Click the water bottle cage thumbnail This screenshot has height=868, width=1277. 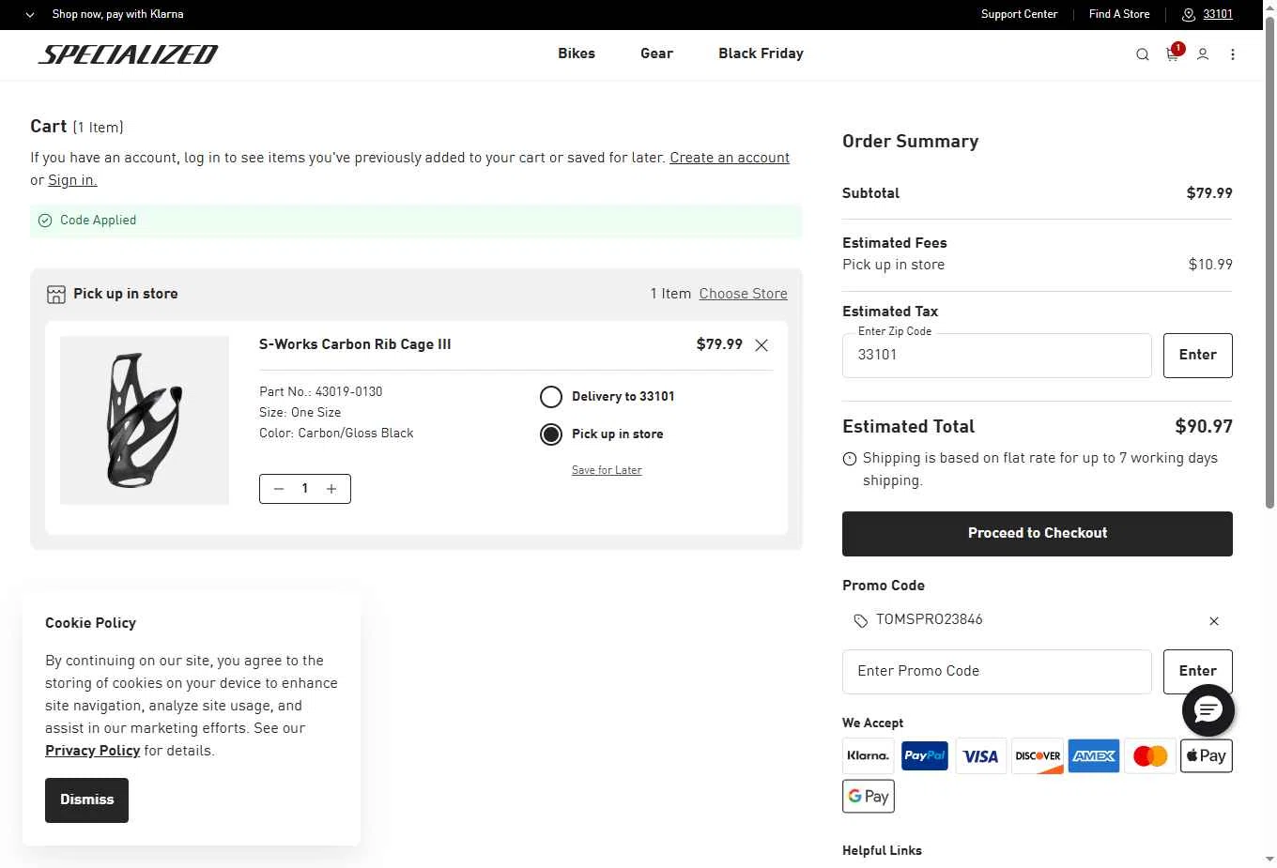click(145, 420)
